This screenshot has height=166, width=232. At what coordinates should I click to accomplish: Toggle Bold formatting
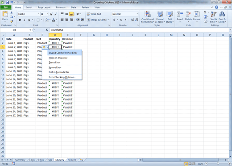click(x=20, y=20)
